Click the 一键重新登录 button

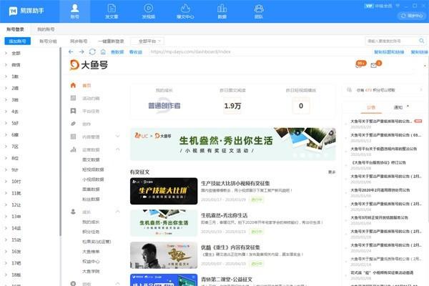111,41
